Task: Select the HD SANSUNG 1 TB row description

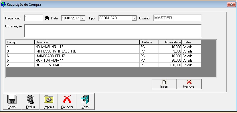Action: [x=87, y=47]
